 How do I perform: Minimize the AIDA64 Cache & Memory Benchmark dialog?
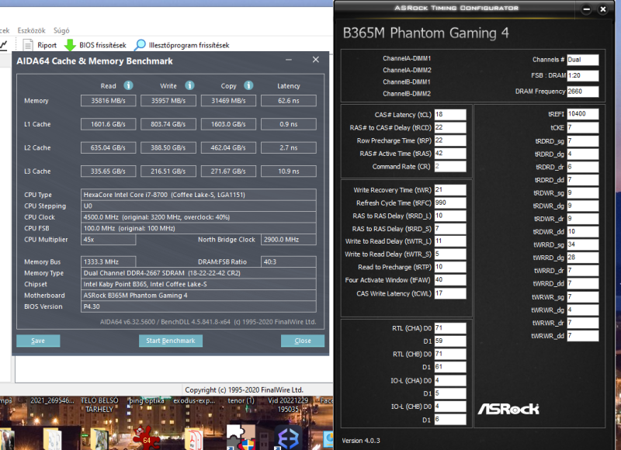tap(289, 60)
